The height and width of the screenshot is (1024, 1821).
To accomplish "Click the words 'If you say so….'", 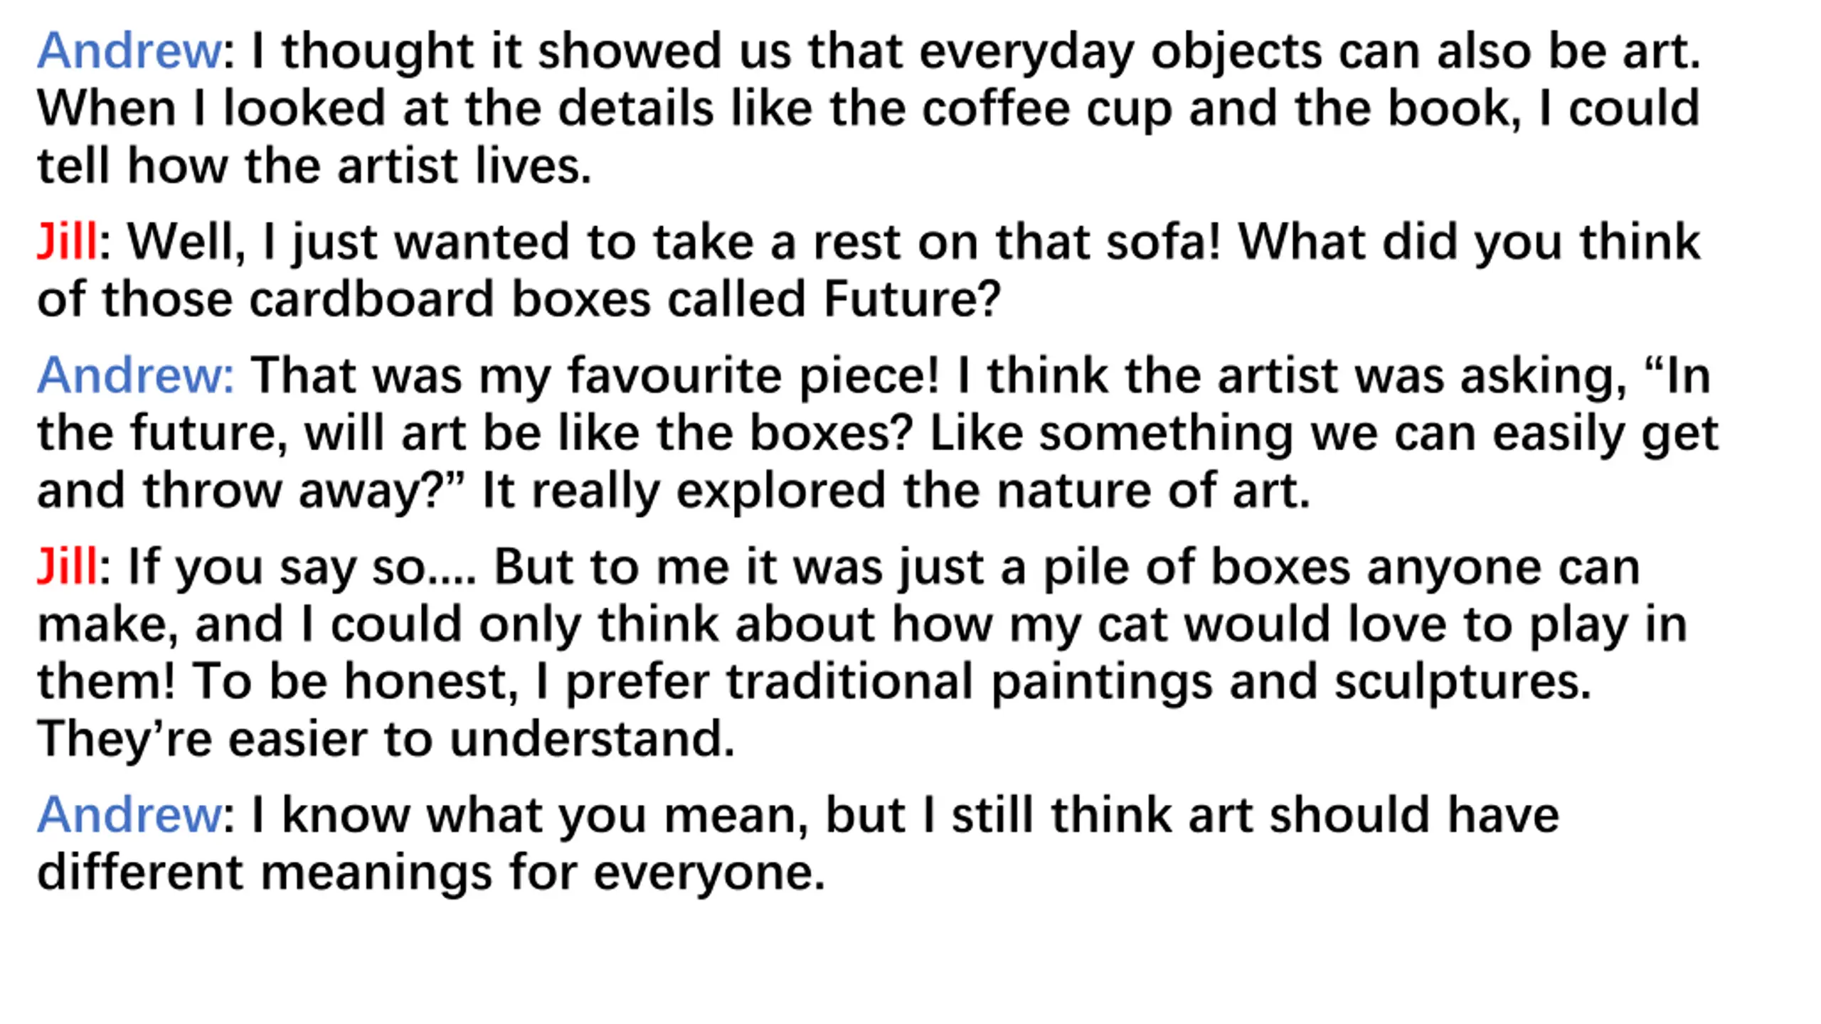I will coord(302,569).
